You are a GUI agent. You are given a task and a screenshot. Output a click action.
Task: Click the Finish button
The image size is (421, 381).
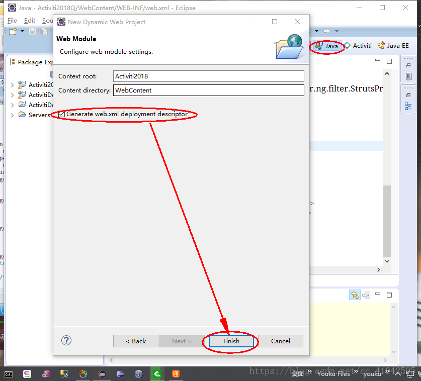[231, 341]
